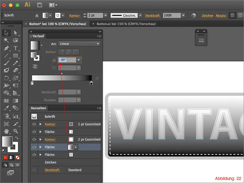
Task: Switch to Button* bei 100 % document tab
Action: [x=58, y=24]
